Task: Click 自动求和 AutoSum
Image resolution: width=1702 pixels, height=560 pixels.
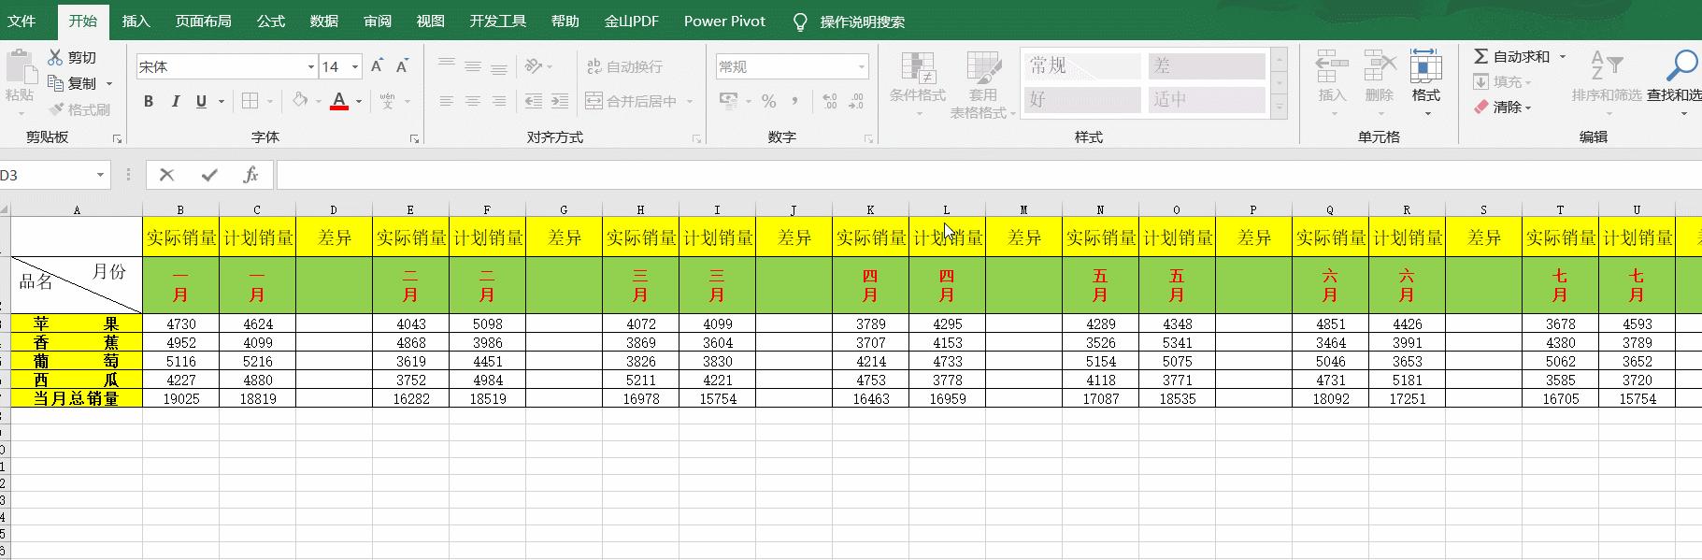Action: click(x=1511, y=56)
